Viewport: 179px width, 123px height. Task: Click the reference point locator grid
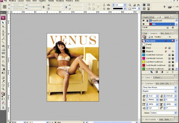pyautogui.click(x=5, y=7)
